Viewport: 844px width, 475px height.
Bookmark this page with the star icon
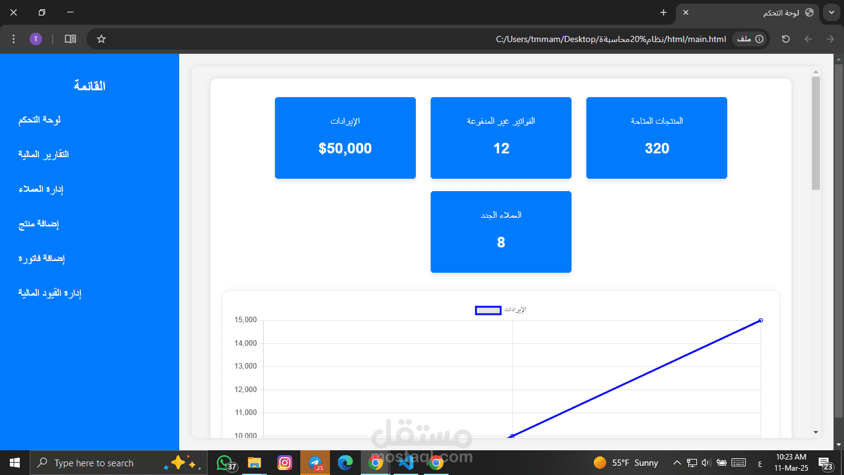tap(101, 39)
